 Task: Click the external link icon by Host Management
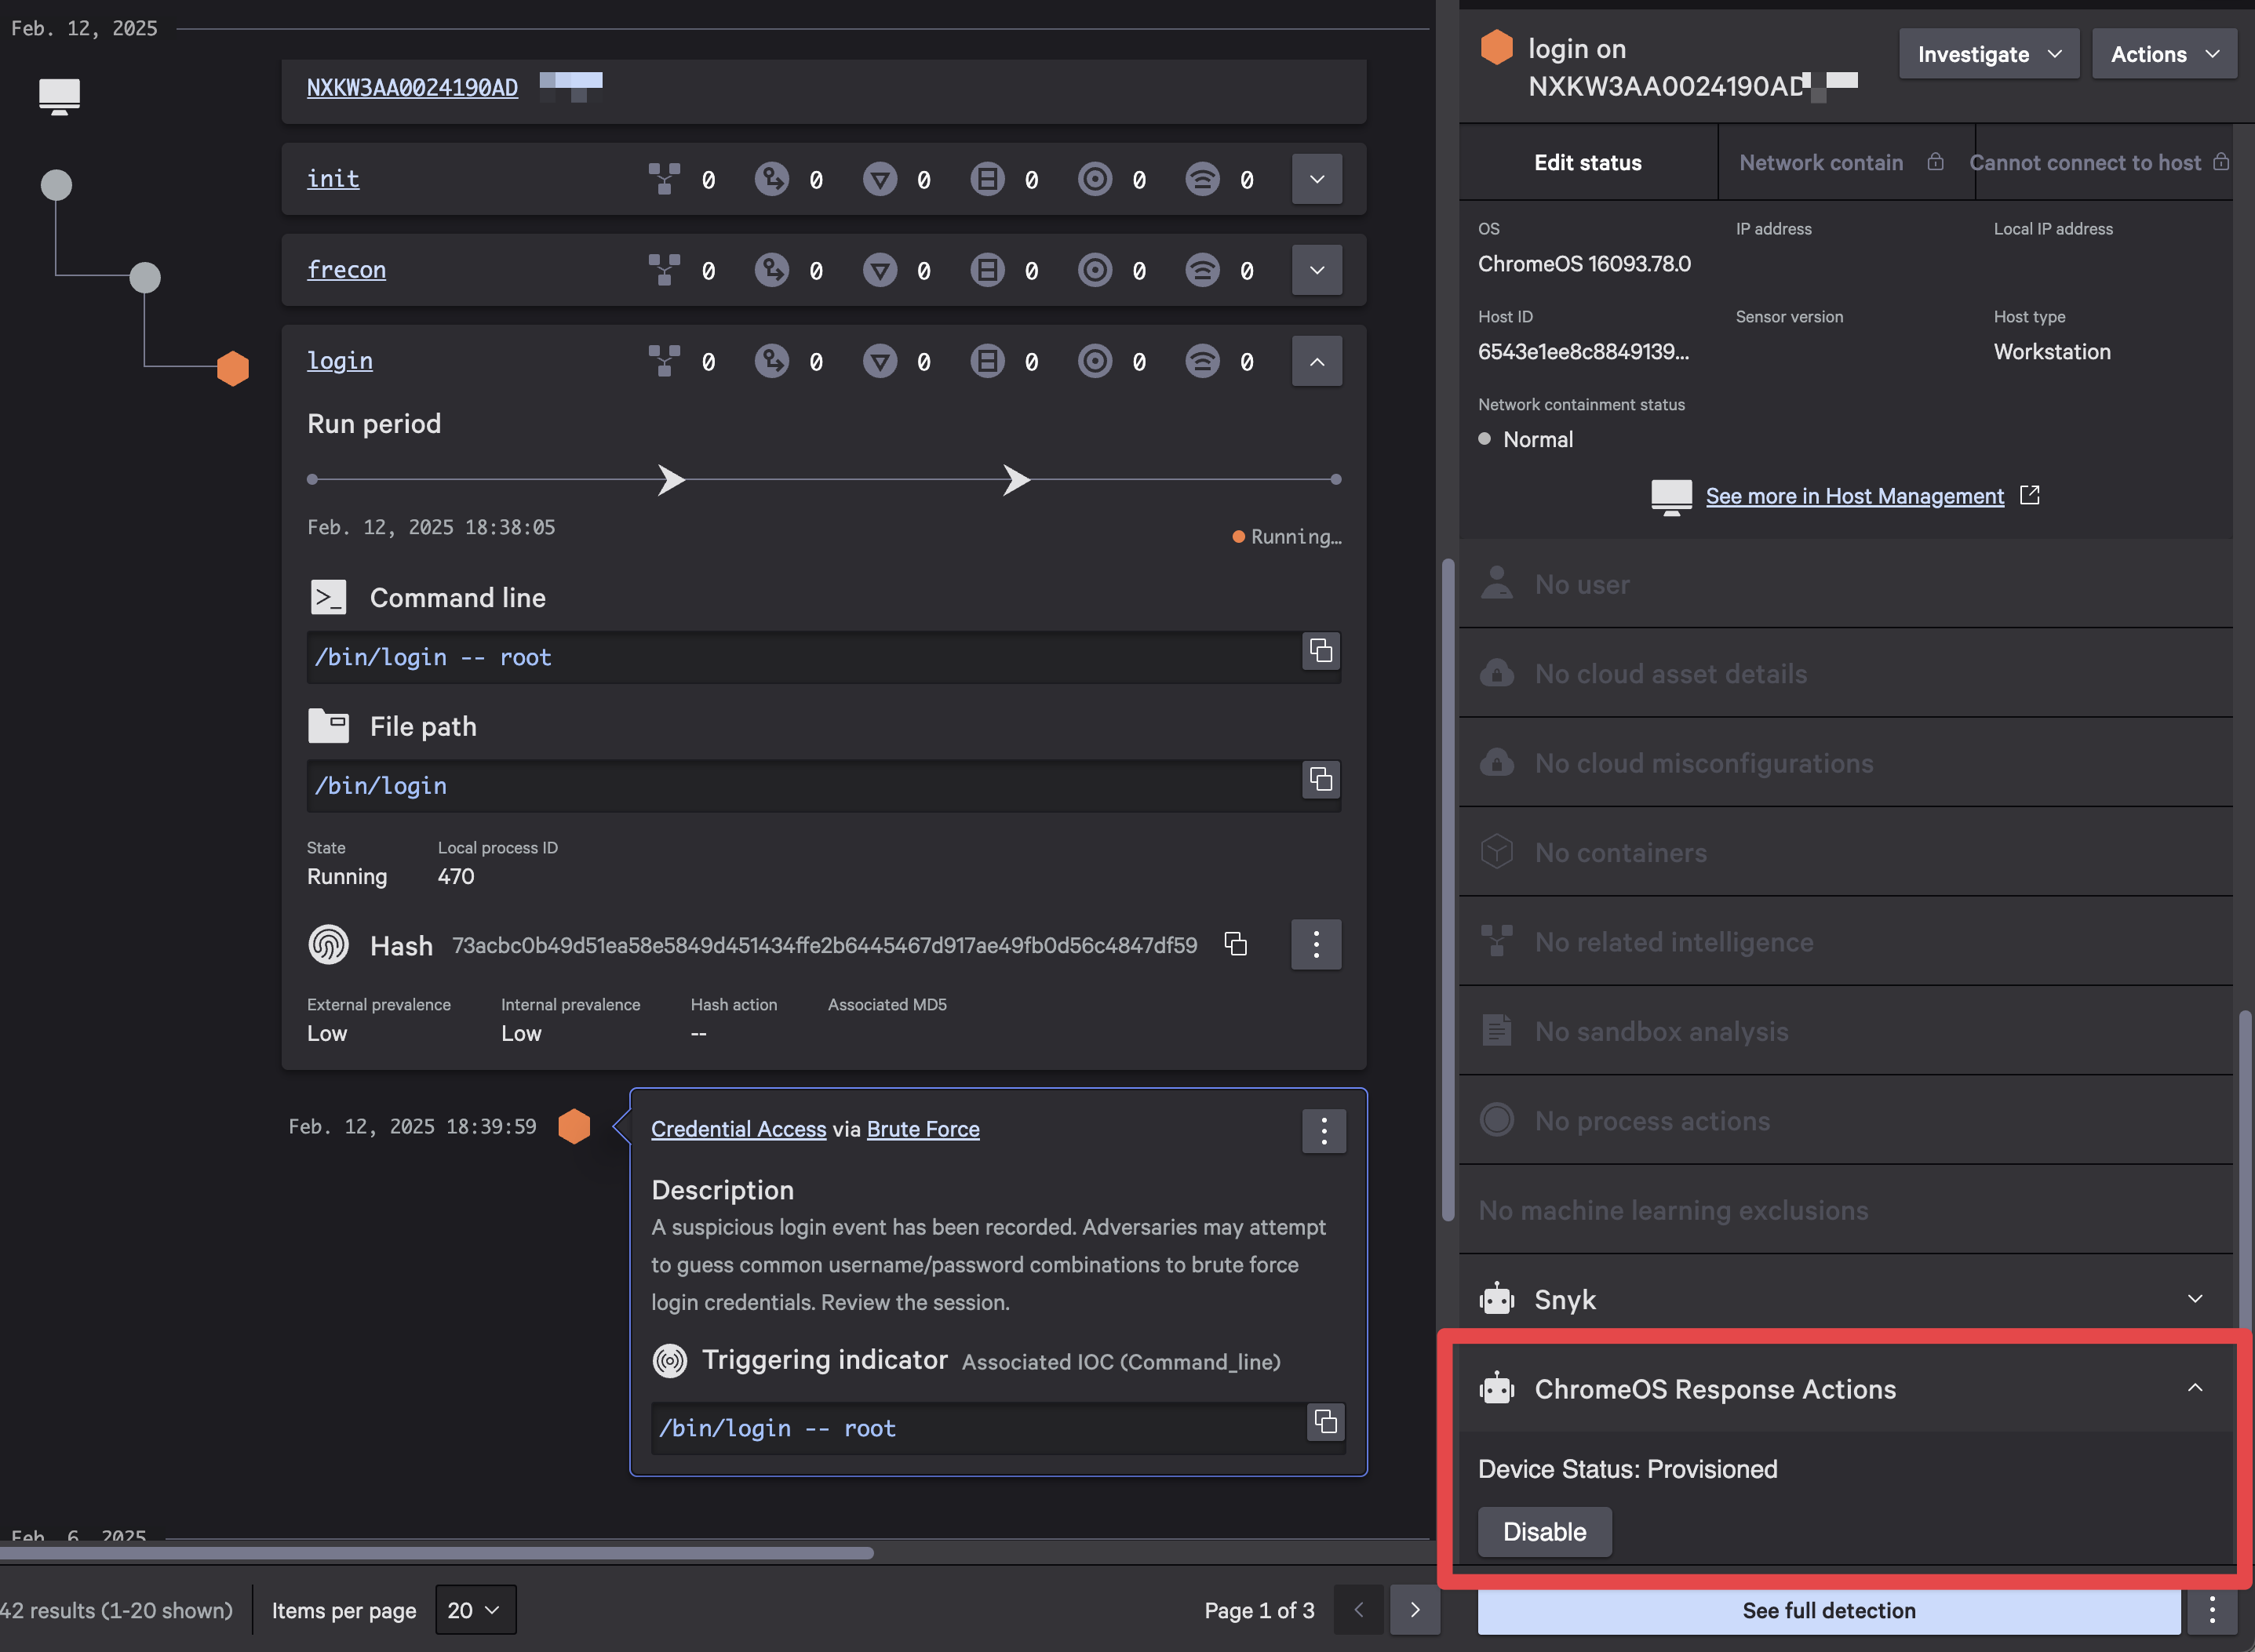(2030, 495)
